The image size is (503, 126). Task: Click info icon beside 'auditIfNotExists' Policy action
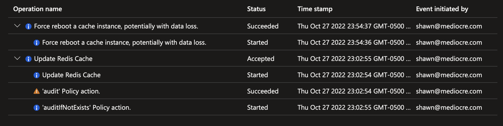[37, 107]
